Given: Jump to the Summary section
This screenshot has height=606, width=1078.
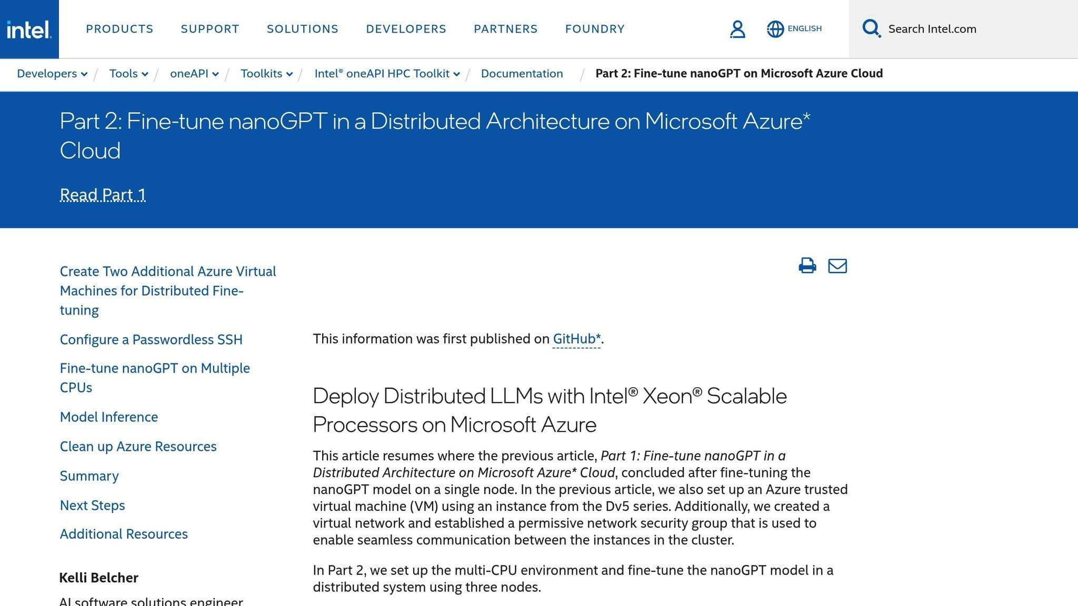Looking at the screenshot, I should tap(89, 476).
